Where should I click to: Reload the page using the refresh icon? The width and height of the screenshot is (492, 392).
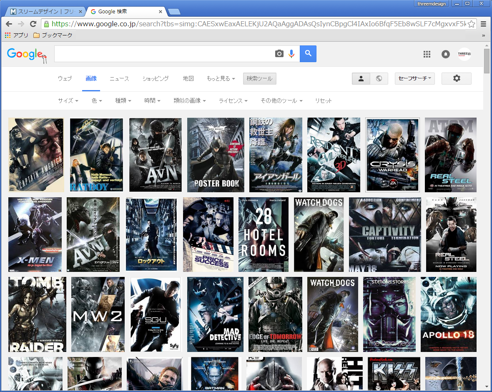[x=33, y=24]
